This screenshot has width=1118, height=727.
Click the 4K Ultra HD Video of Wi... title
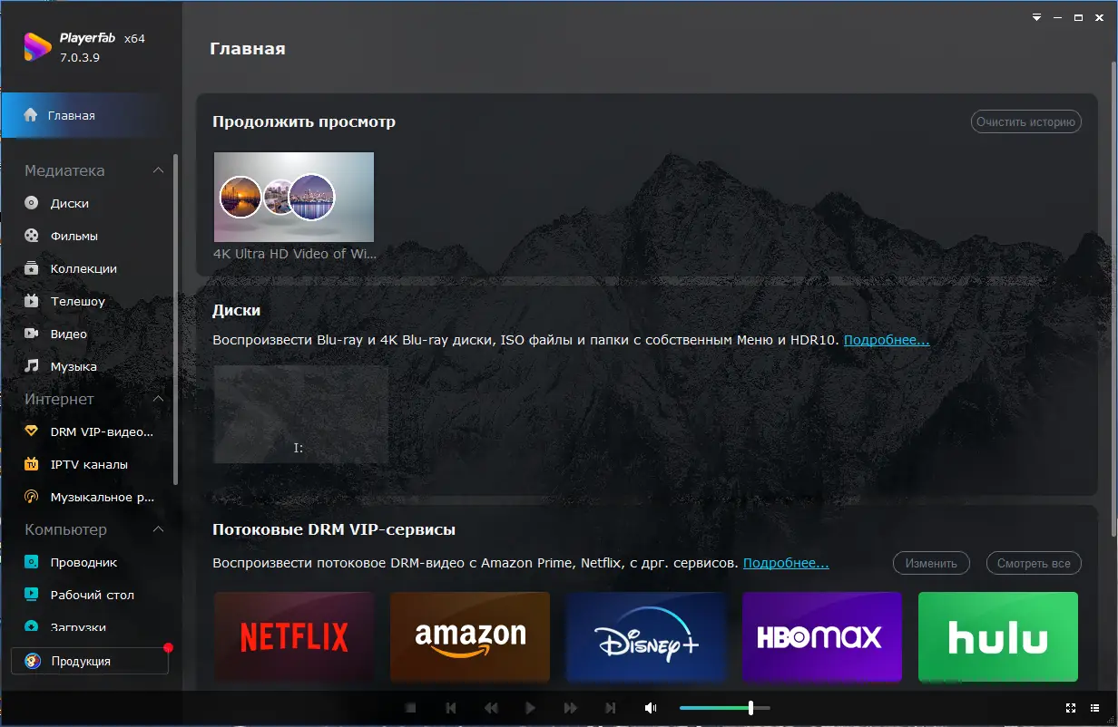pyautogui.click(x=295, y=254)
